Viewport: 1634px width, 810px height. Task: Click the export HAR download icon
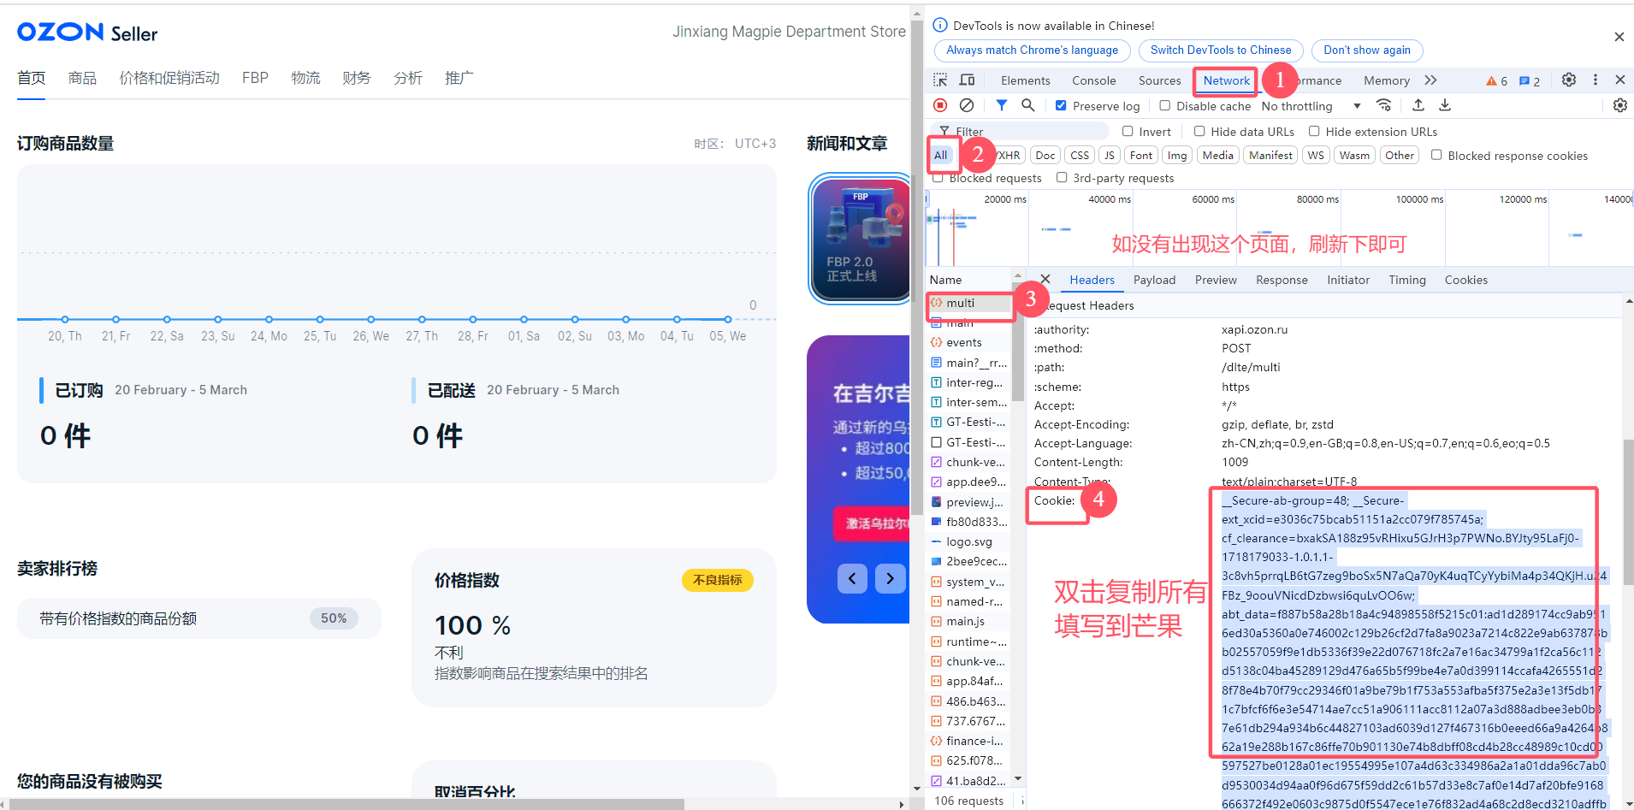[1445, 105]
